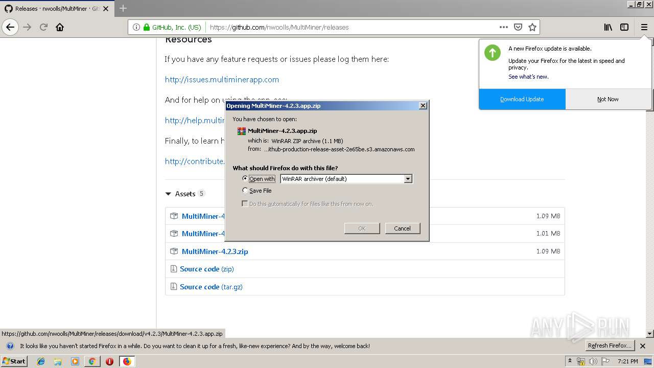Open Opera browser from taskbar
Image resolution: width=654 pixels, height=368 pixels.
[x=109, y=361]
